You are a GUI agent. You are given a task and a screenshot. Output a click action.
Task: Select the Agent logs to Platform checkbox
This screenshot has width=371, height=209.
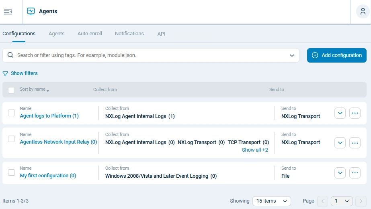coord(12,113)
